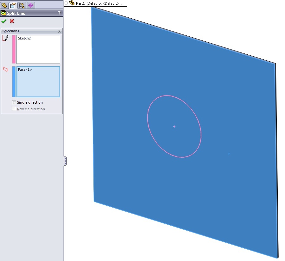
Task: Click the Selections section header text
Action: 11,31
